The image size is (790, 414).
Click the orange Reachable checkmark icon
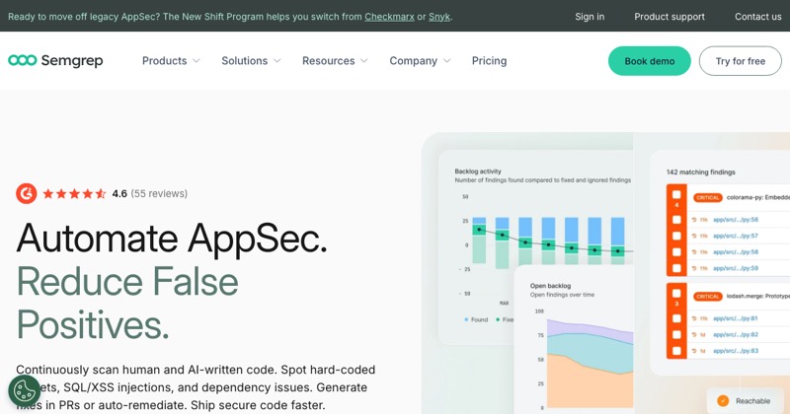point(723,401)
